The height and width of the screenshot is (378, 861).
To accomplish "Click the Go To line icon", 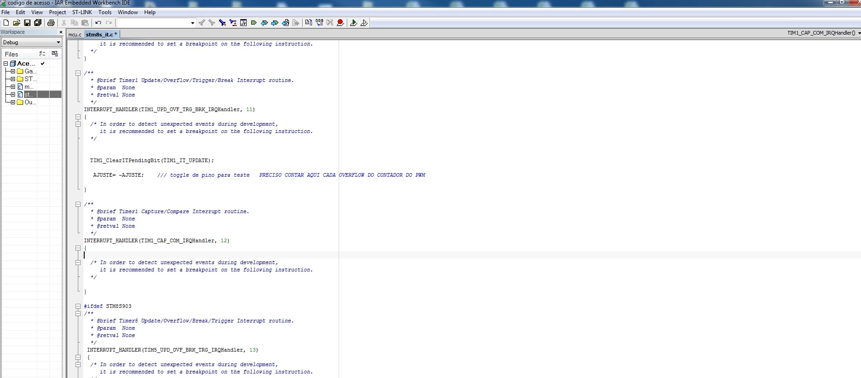I will (243, 23).
